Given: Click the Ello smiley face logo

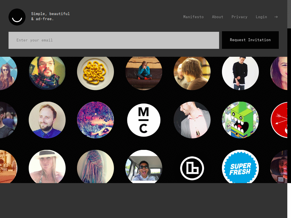Looking at the screenshot, I should tap(17, 17).
